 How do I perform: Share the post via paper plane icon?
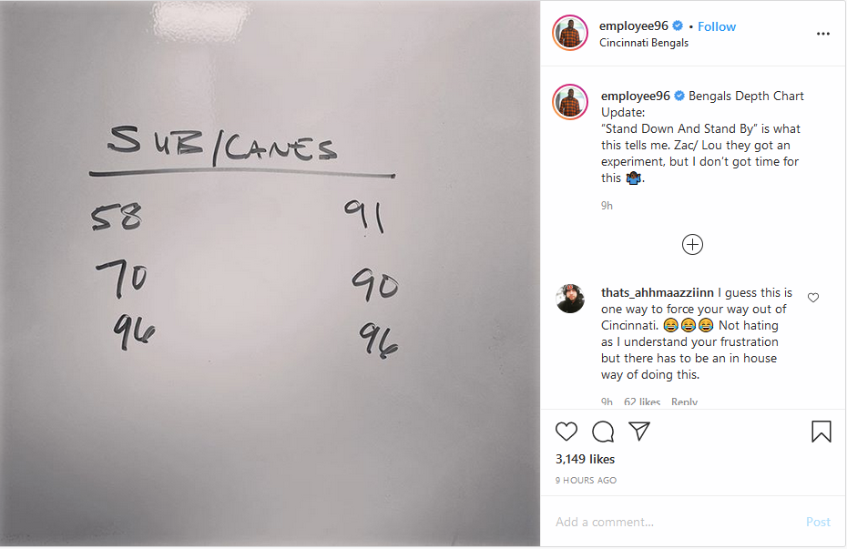pos(639,432)
